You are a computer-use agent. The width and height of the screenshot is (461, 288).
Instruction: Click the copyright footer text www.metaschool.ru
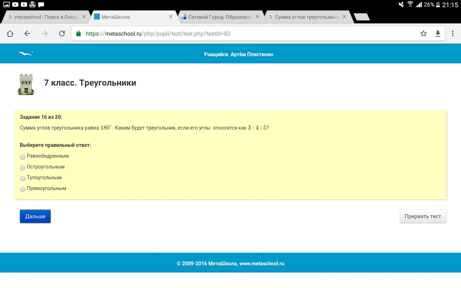(262, 264)
